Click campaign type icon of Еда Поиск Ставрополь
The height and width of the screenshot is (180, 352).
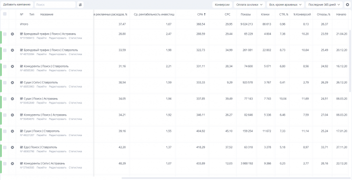point(22,147)
